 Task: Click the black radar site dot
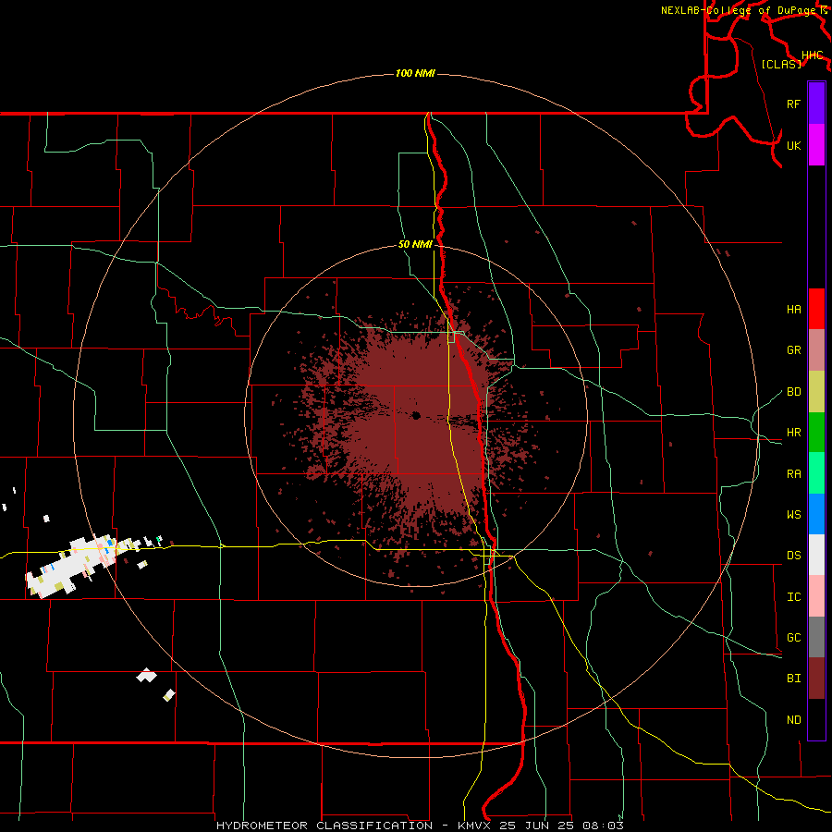[x=415, y=415]
